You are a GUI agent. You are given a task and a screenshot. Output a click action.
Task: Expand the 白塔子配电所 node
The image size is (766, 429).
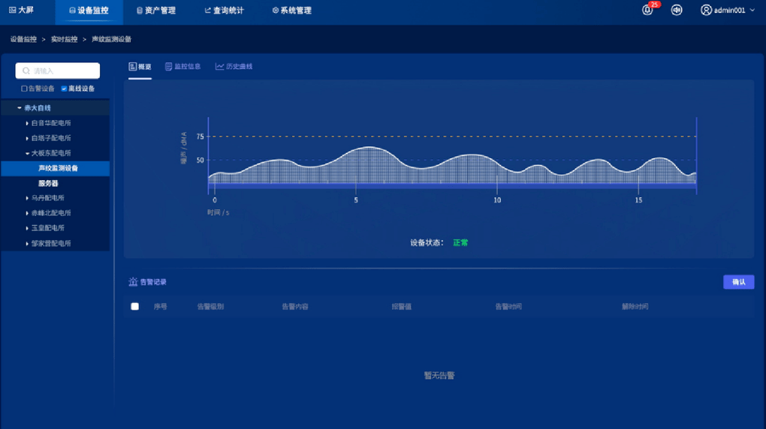[27, 138]
